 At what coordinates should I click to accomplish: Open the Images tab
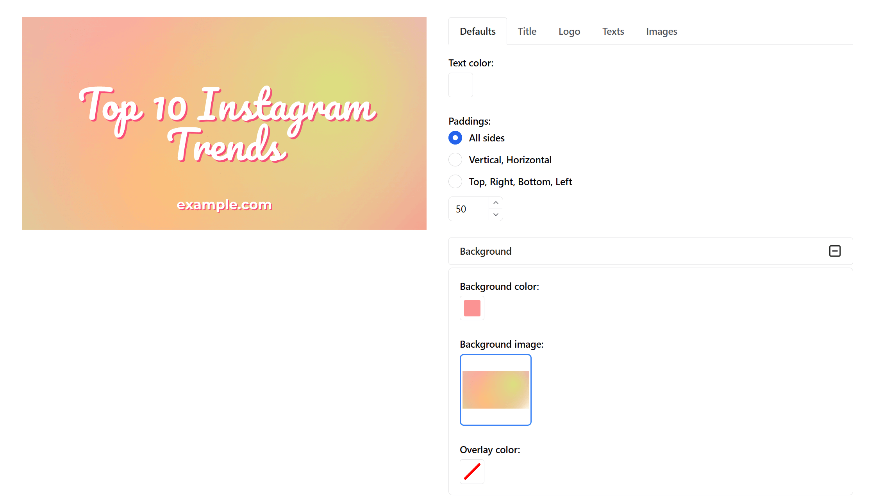click(661, 31)
